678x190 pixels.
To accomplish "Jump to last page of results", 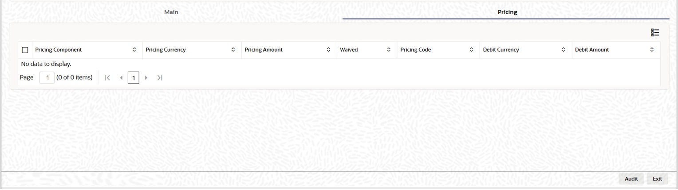I will point(160,78).
